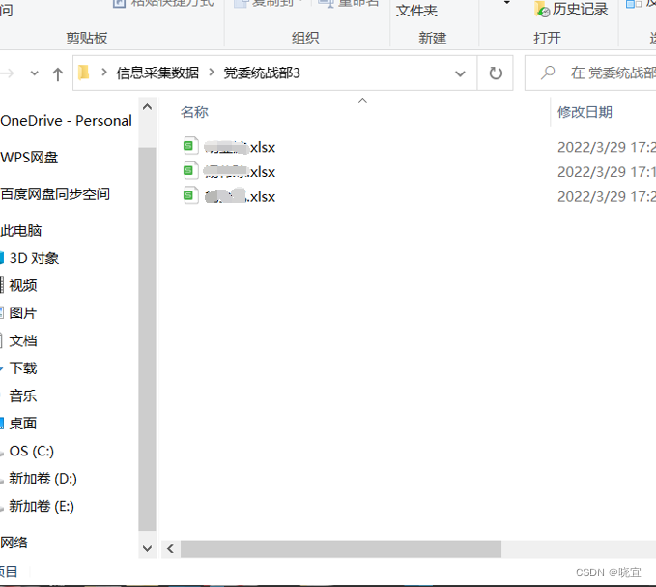Select 此电脑 in navigation pane
Image resolution: width=656 pixels, height=587 pixels.
pyautogui.click(x=21, y=231)
